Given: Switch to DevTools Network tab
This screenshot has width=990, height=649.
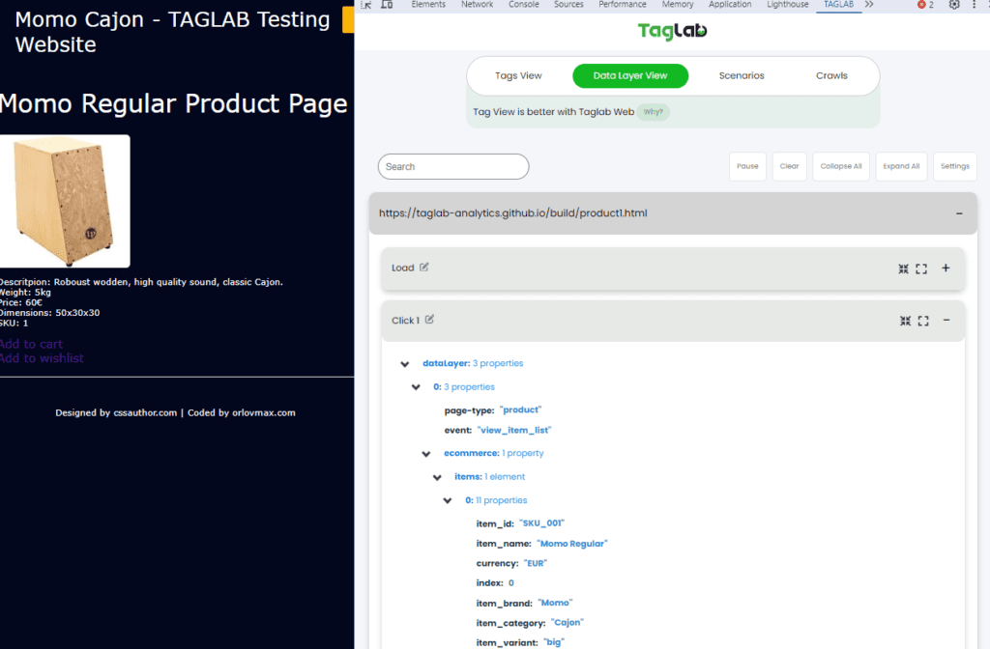Looking at the screenshot, I should [x=478, y=5].
